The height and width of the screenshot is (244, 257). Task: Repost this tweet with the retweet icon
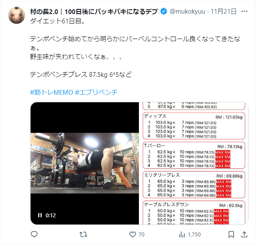click(x=83, y=235)
